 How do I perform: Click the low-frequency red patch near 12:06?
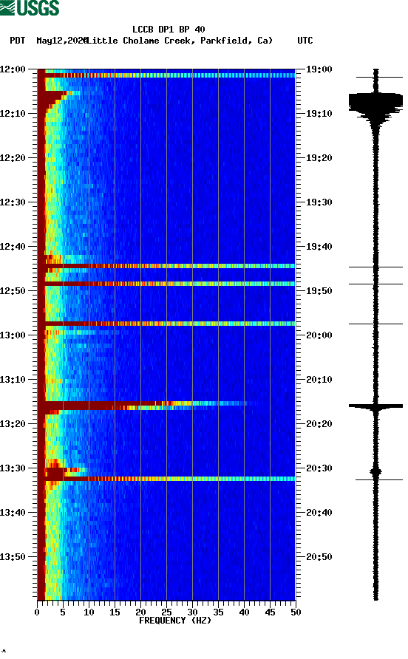pyautogui.click(x=52, y=99)
